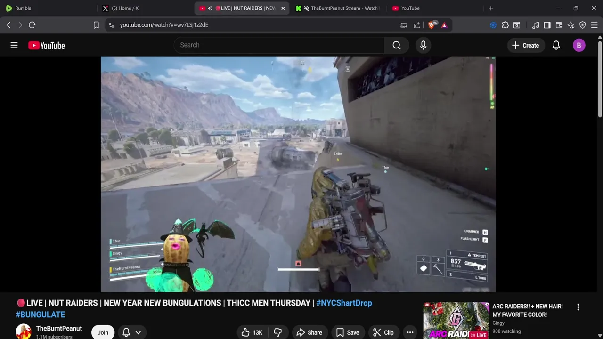
Task: Open the browser extensions puzzle icon
Action: click(505, 25)
